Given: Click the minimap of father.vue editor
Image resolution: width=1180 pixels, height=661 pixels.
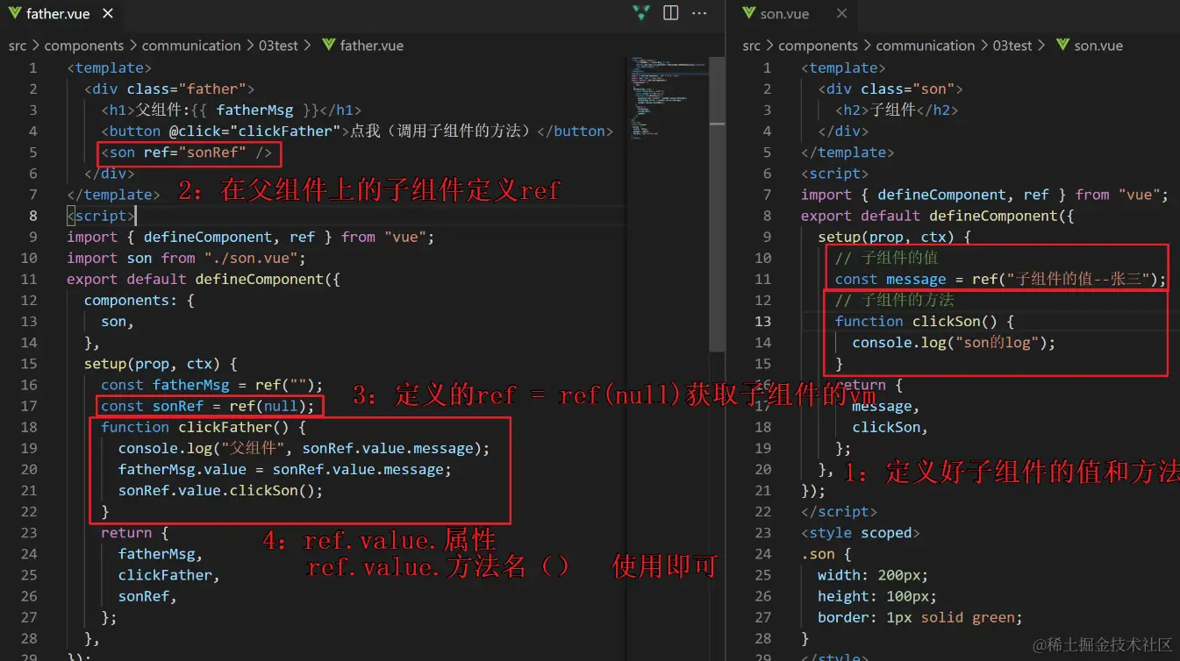Looking at the screenshot, I should point(668,96).
